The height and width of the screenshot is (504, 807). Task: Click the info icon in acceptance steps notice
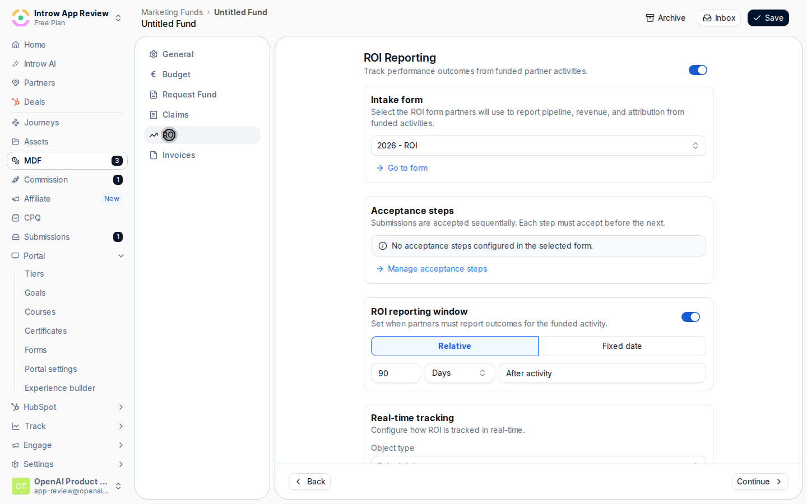click(x=383, y=246)
